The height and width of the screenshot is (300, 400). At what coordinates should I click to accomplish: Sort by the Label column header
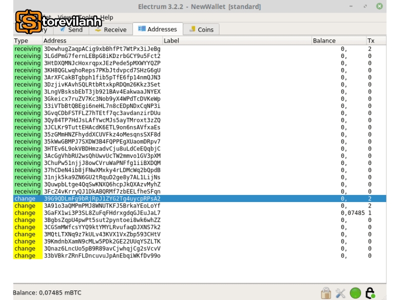237,40
